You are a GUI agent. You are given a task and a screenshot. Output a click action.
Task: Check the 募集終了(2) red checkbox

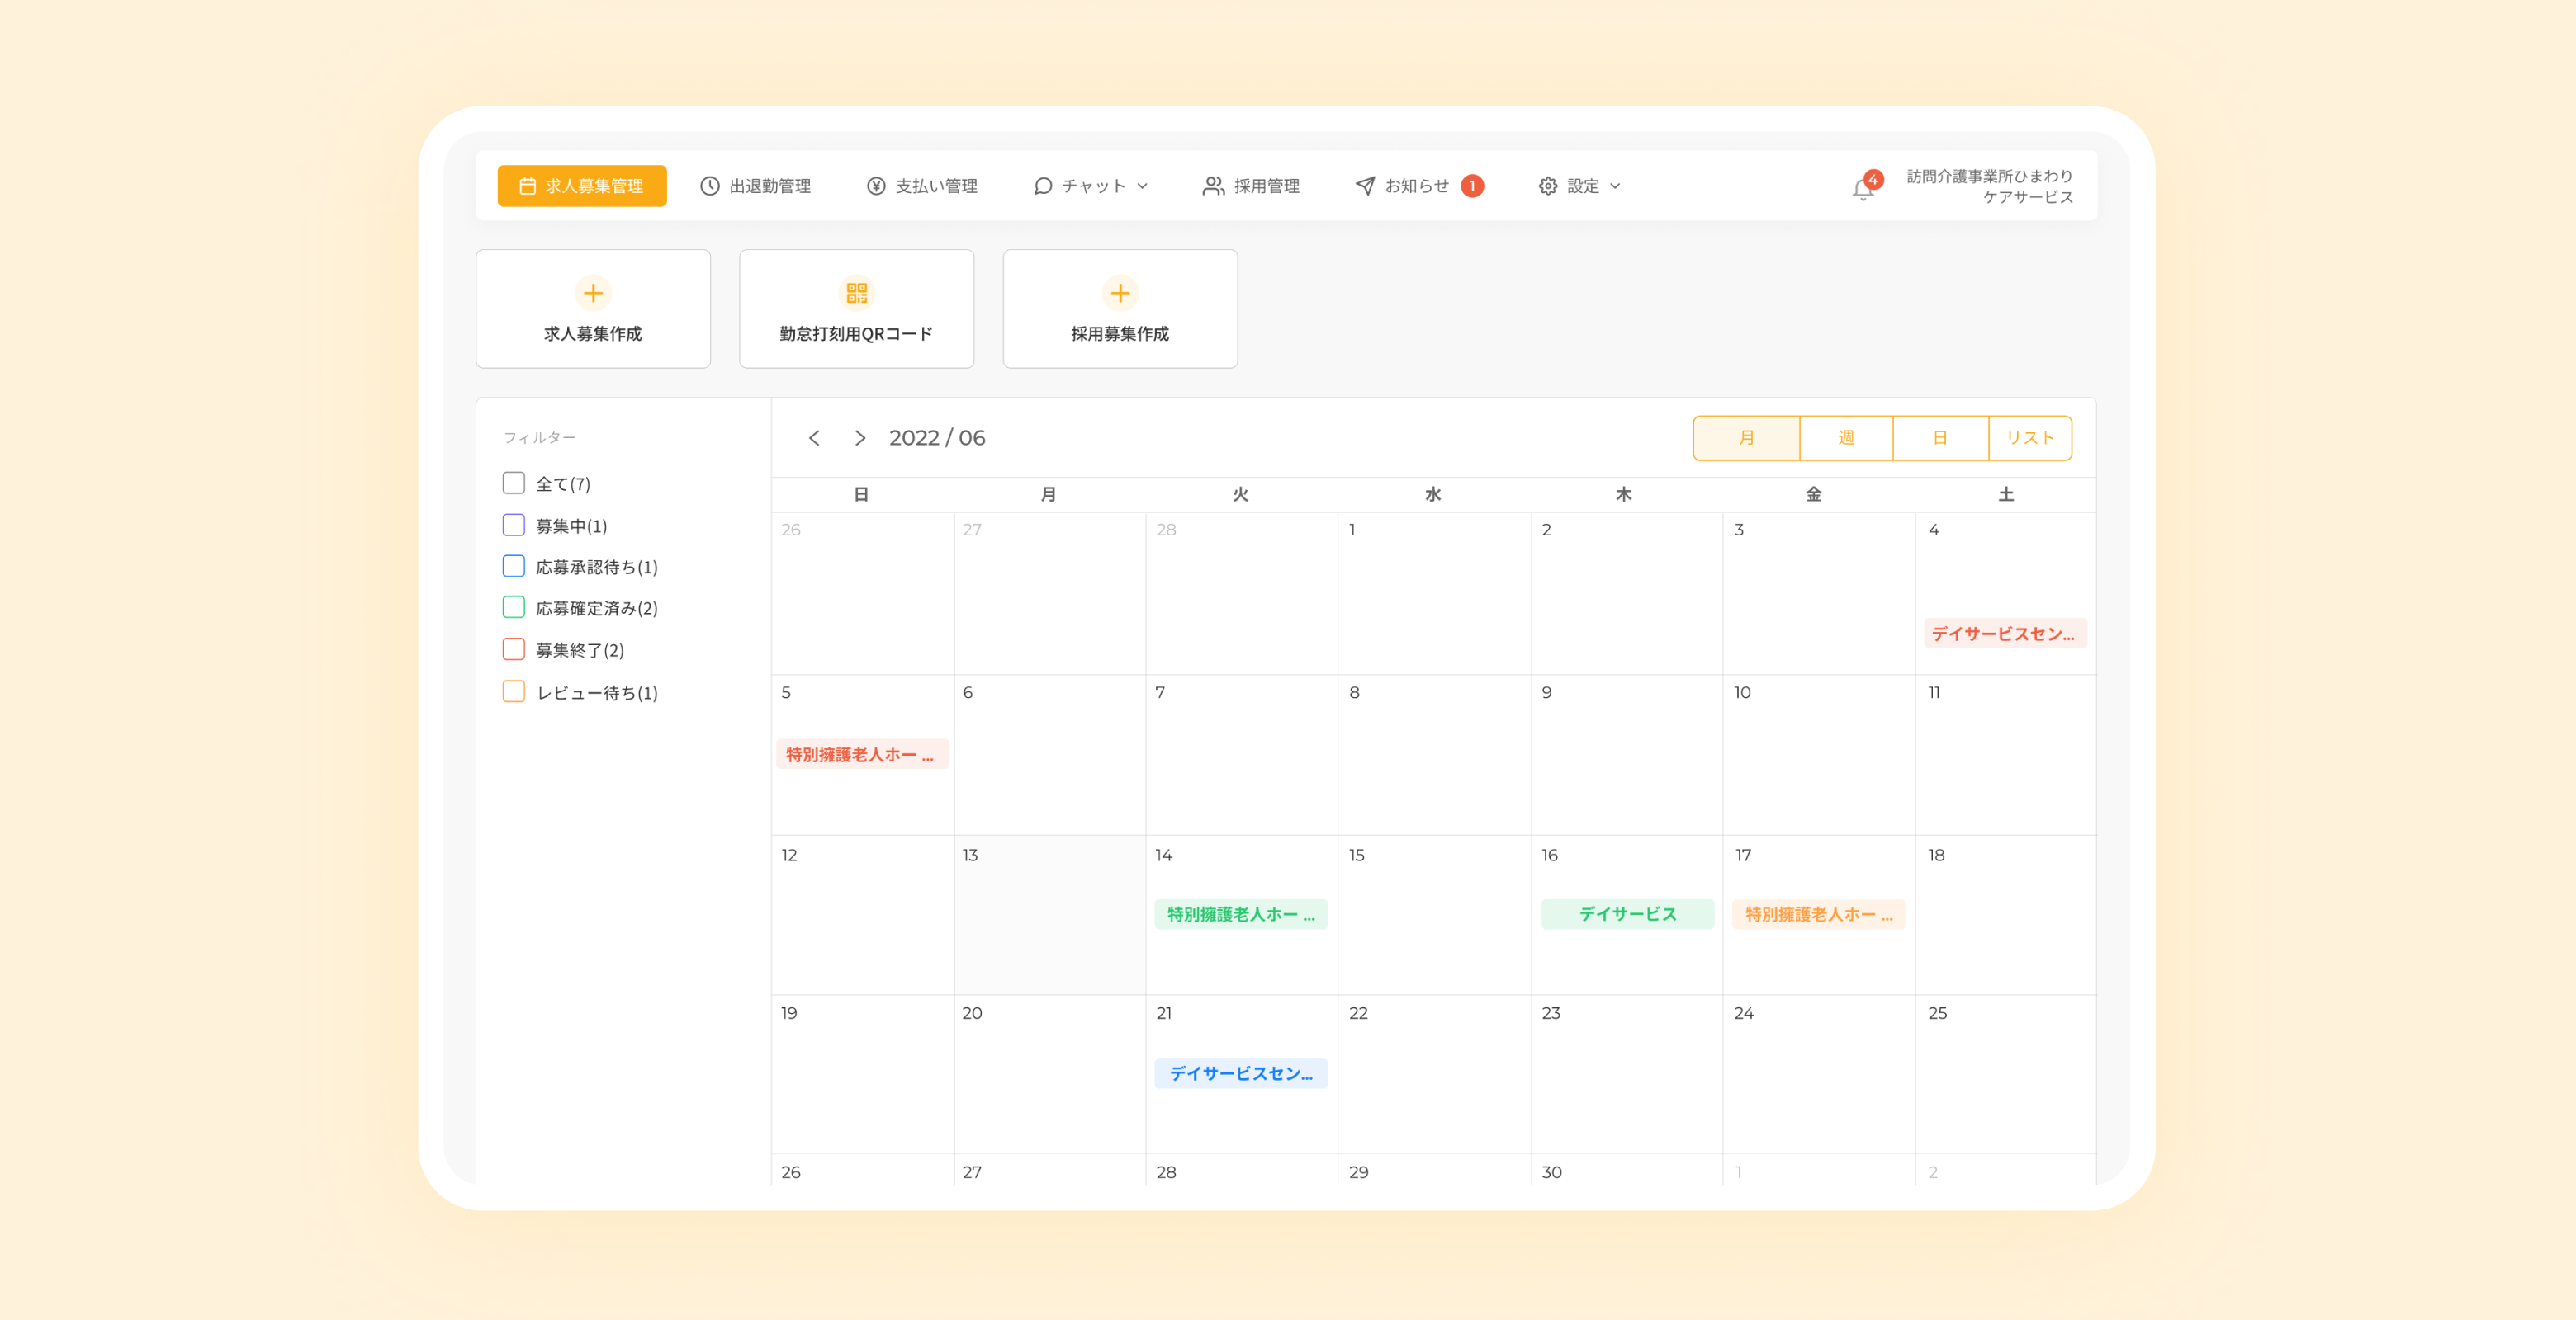(513, 649)
